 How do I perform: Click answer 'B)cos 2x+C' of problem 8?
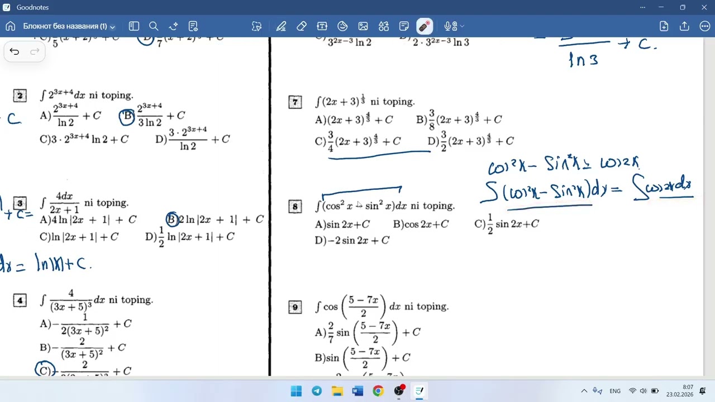(421, 224)
